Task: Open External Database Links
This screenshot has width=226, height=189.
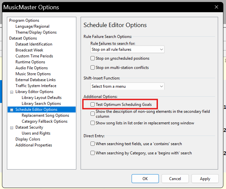Action: (36, 79)
